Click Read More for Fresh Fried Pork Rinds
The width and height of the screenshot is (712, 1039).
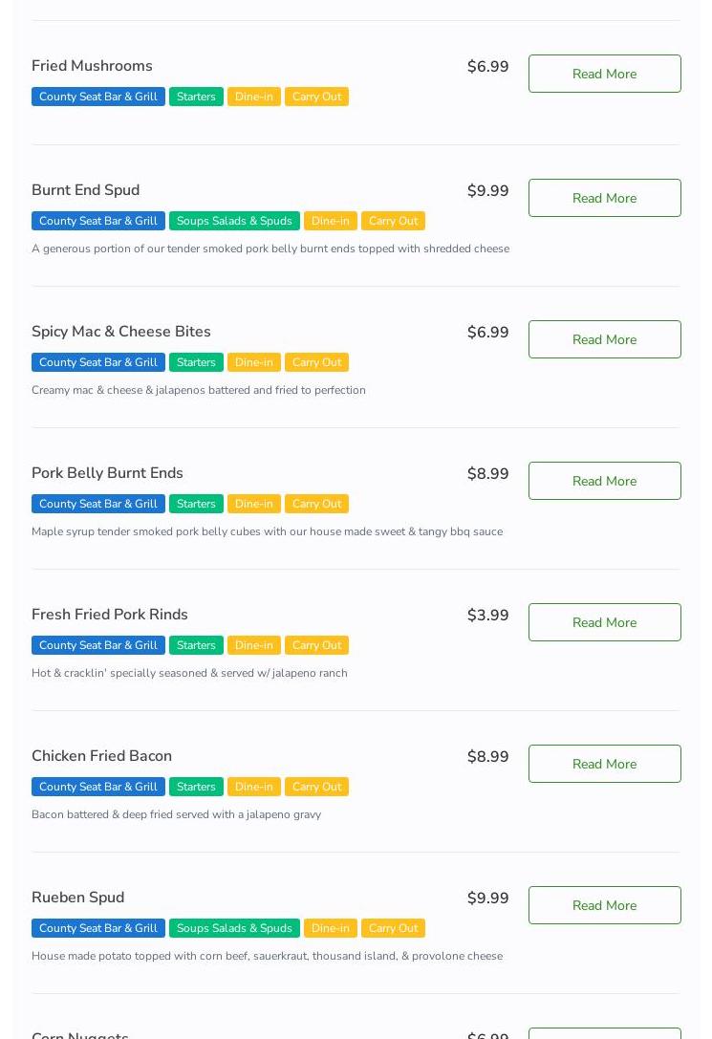pyautogui.click(x=604, y=622)
